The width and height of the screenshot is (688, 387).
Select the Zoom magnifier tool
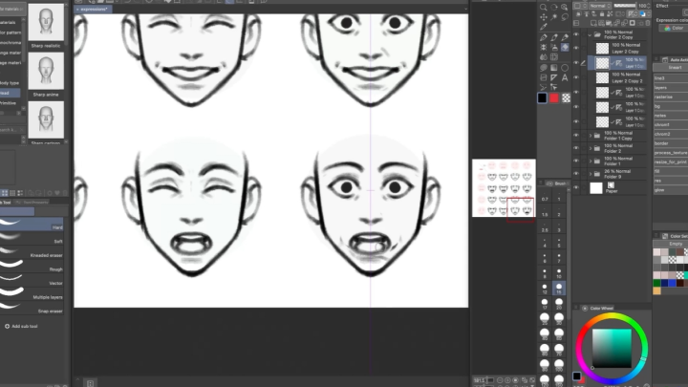click(x=543, y=7)
